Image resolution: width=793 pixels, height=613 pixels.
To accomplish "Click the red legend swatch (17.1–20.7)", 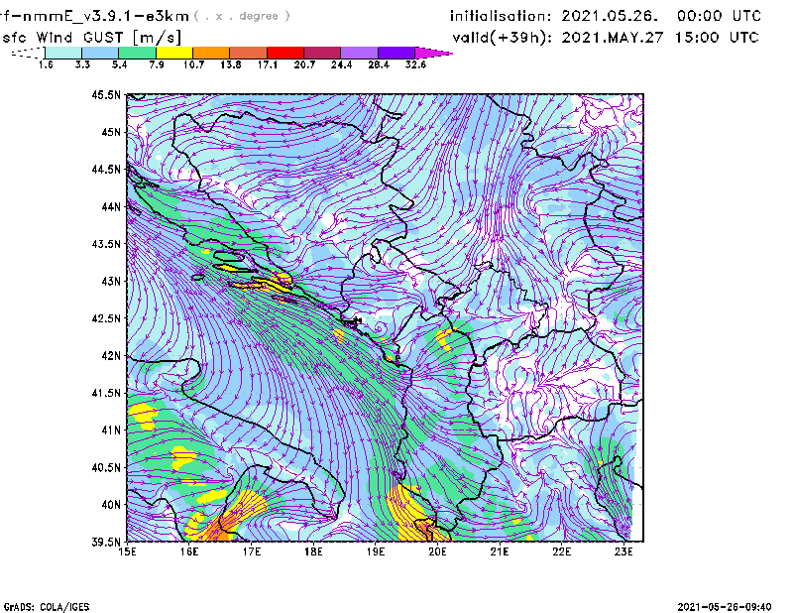I will click(285, 53).
